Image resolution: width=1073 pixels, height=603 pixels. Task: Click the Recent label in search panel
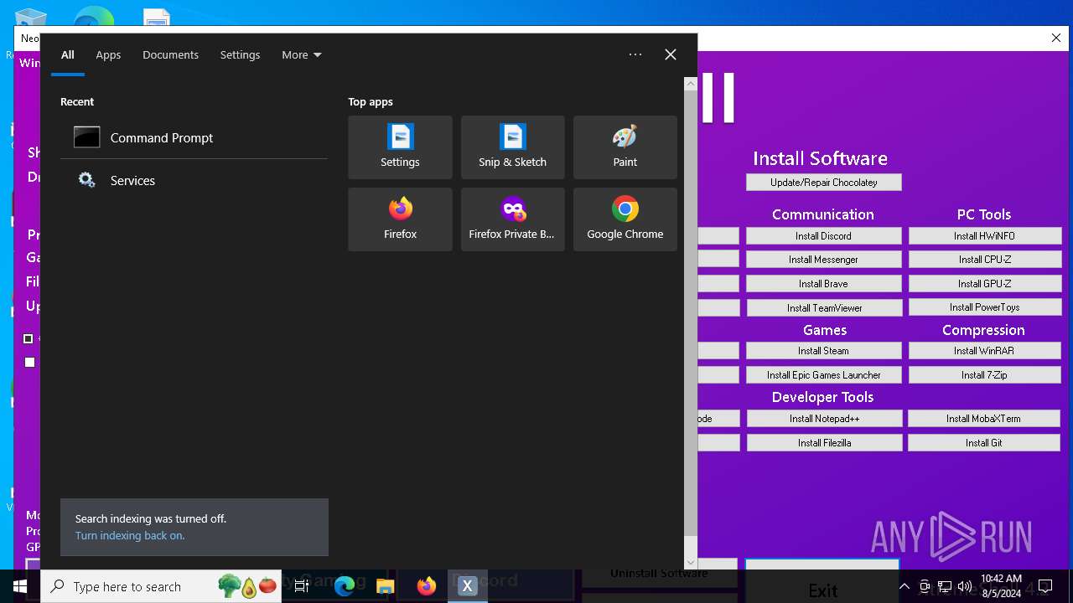(x=77, y=101)
